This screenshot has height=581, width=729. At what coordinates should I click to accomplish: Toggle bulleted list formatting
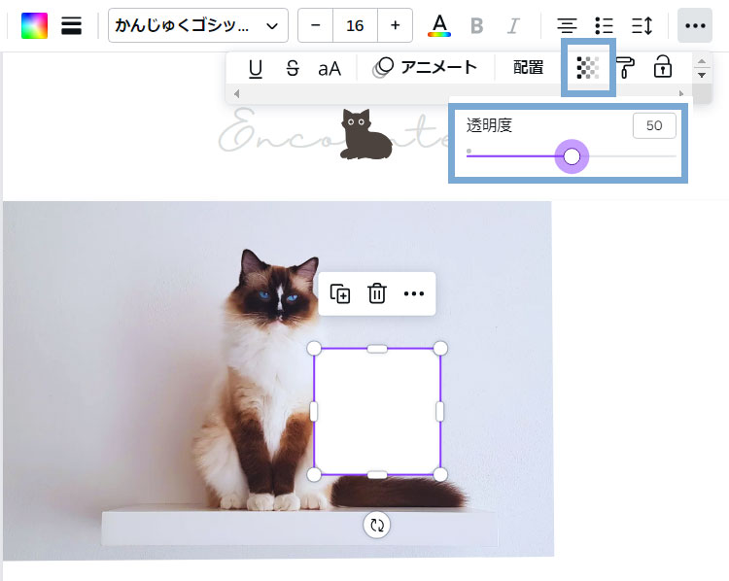(x=604, y=25)
